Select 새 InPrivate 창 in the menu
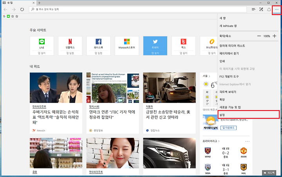 (x=249, y=26)
